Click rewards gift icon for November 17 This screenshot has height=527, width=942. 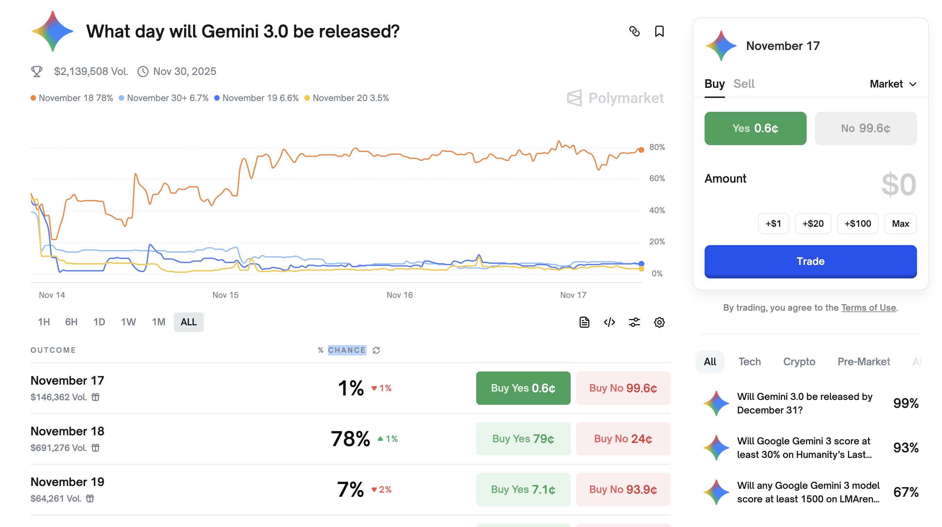pos(95,397)
